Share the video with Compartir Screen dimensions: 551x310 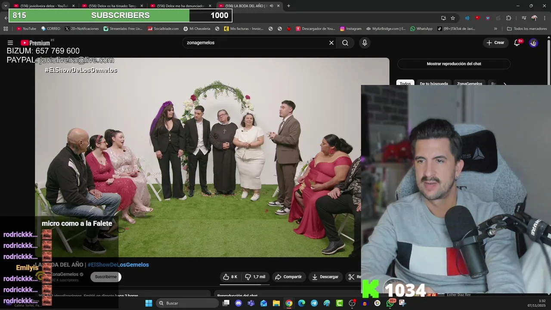pyautogui.click(x=288, y=277)
